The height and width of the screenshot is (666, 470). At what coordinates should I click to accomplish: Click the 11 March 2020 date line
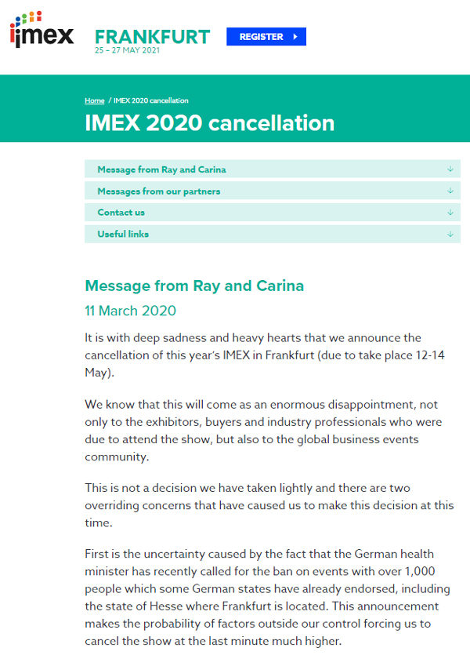coord(130,311)
